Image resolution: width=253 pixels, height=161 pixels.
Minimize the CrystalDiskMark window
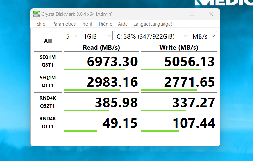[174, 14]
